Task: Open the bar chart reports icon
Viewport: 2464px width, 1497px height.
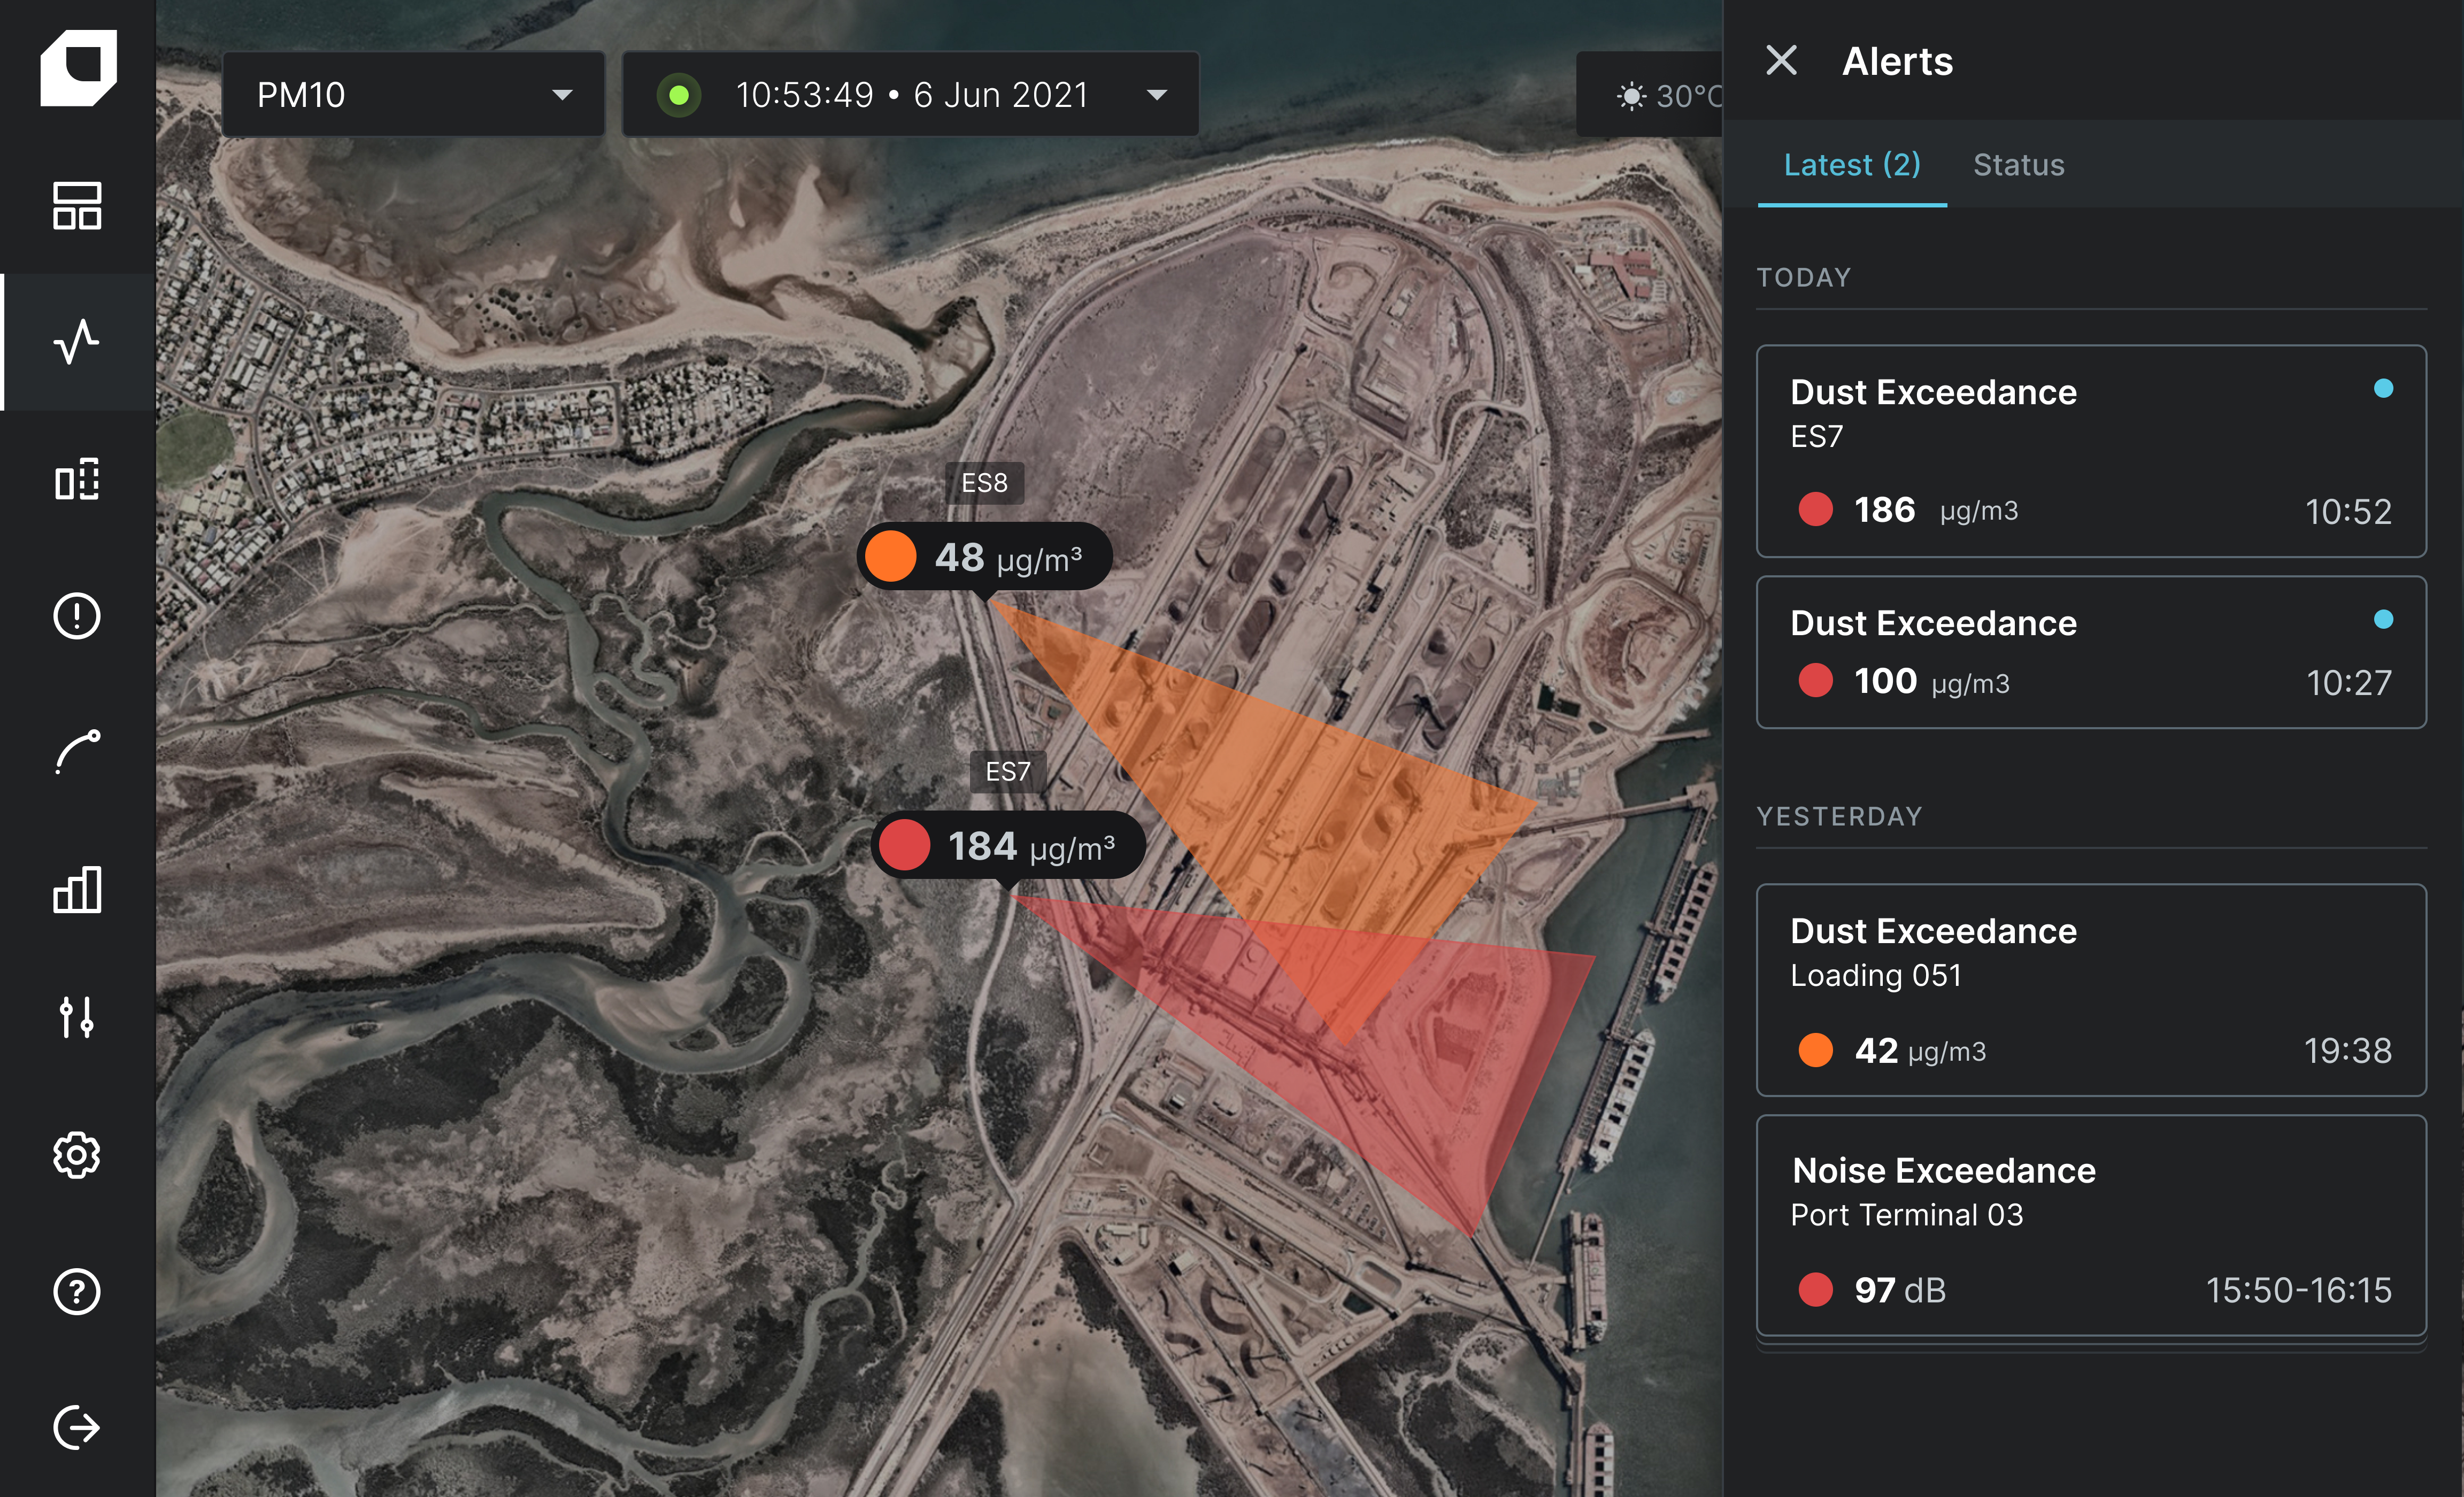Action: tap(77, 889)
